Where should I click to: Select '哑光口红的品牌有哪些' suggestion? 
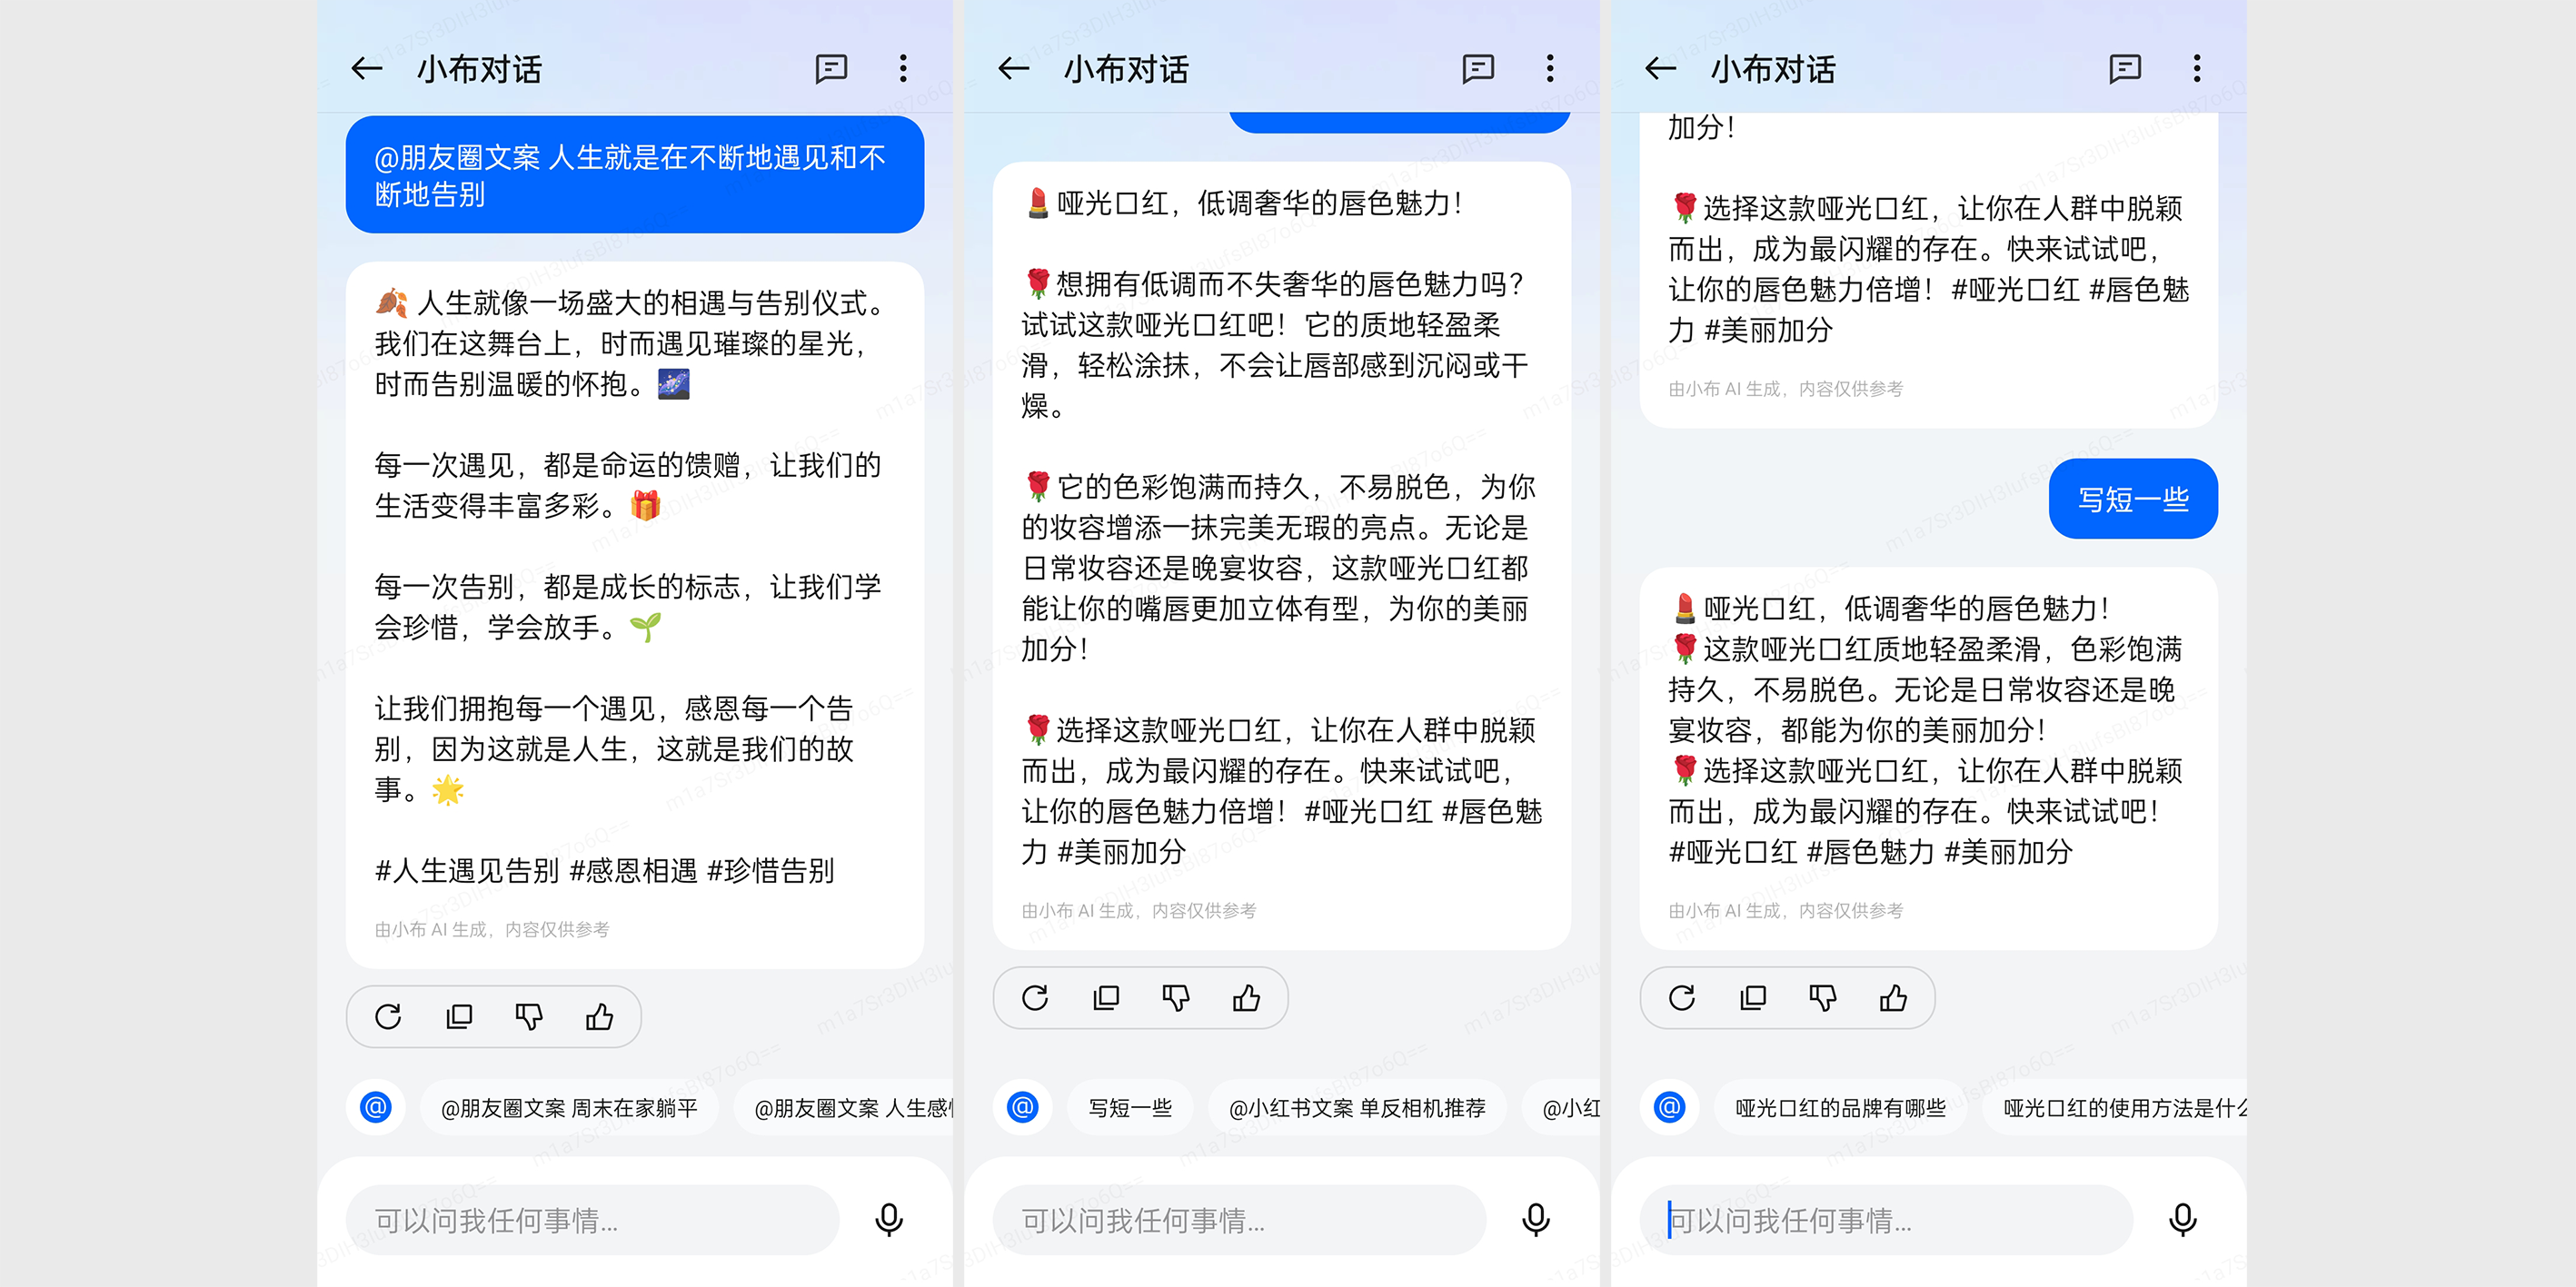click(x=1840, y=1107)
